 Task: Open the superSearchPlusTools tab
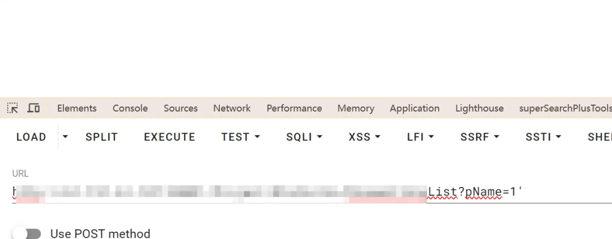(x=566, y=108)
